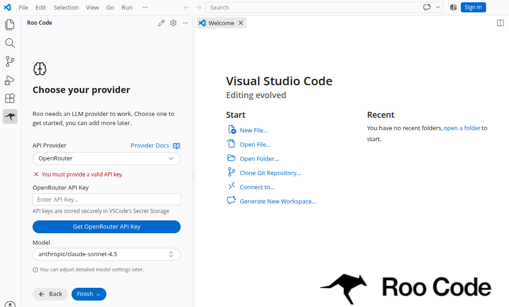Open the Selection menu
Viewport: 509px width, 307px height.
(66, 7)
